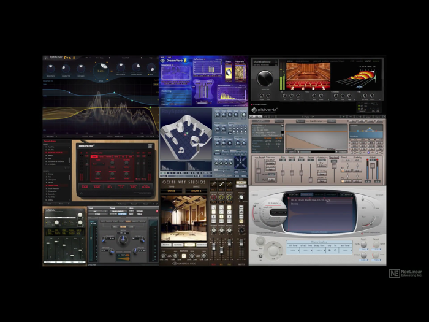Open the Breverb algorithm dropdown above Main tab
This screenshot has height=322, width=429.
click(x=112, y=153)
